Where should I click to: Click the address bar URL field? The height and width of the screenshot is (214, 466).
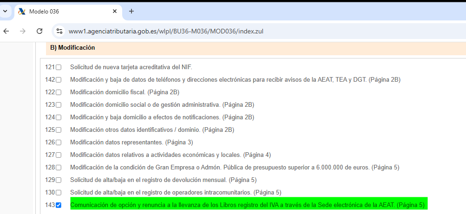(186, 31)
